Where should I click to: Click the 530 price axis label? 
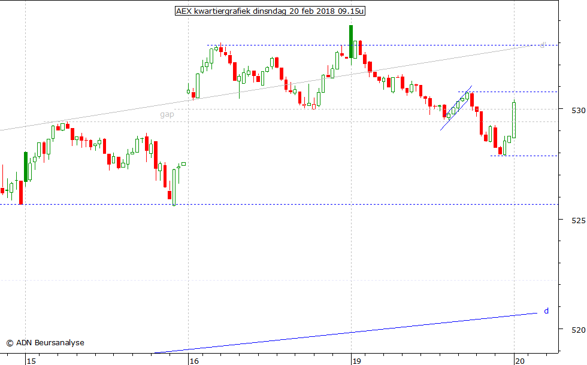(x=579, y=110)
